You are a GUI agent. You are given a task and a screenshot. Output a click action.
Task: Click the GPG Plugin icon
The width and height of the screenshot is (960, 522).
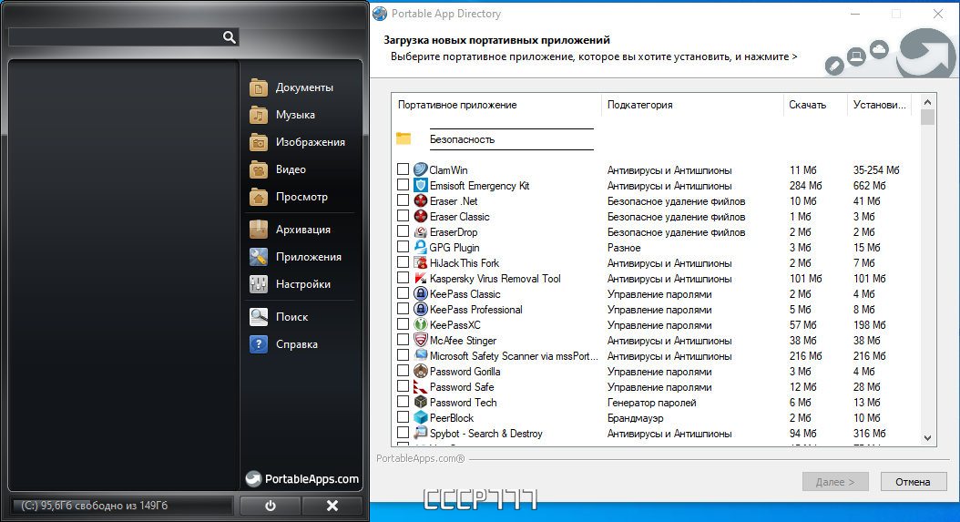(420, 247)
